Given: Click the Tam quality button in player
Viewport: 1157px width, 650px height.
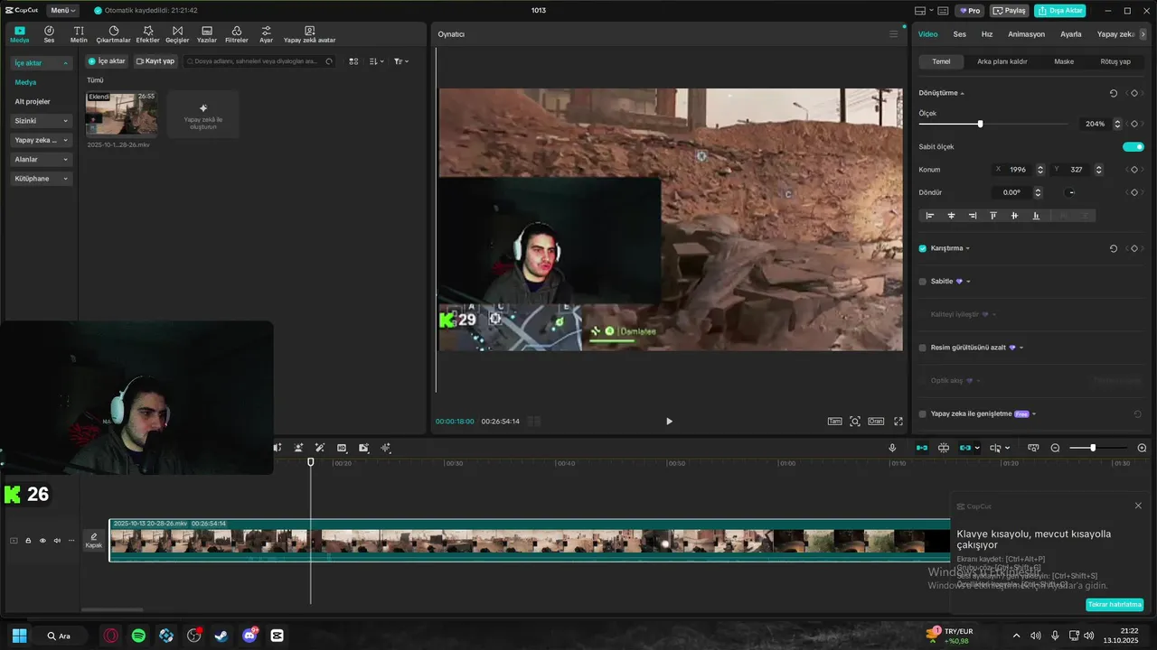Looking at the screenshot, I should tap(835, 422).
